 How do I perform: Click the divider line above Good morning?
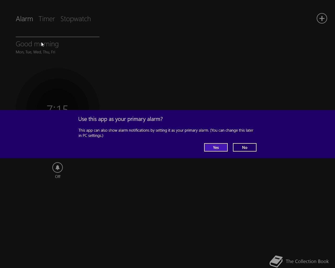tap(58, 37)
